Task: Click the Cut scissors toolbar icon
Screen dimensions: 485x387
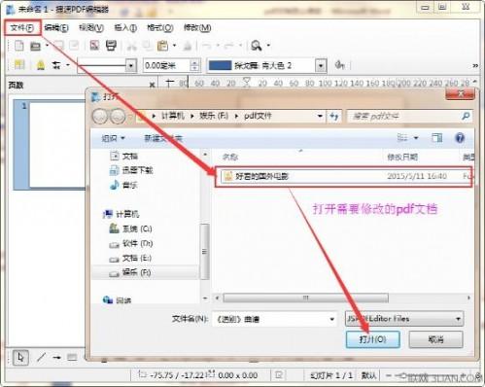Action: point(131,46)
